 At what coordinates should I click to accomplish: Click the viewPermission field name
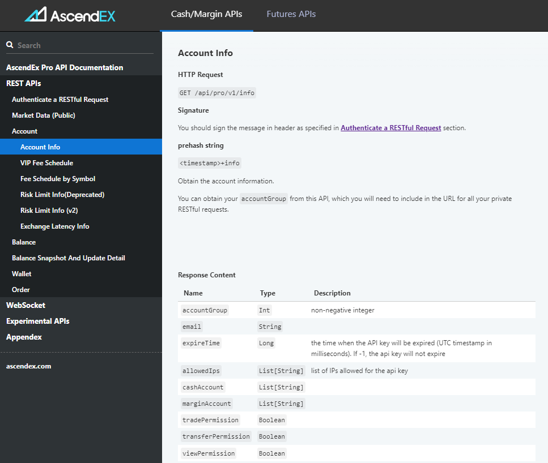209,453
